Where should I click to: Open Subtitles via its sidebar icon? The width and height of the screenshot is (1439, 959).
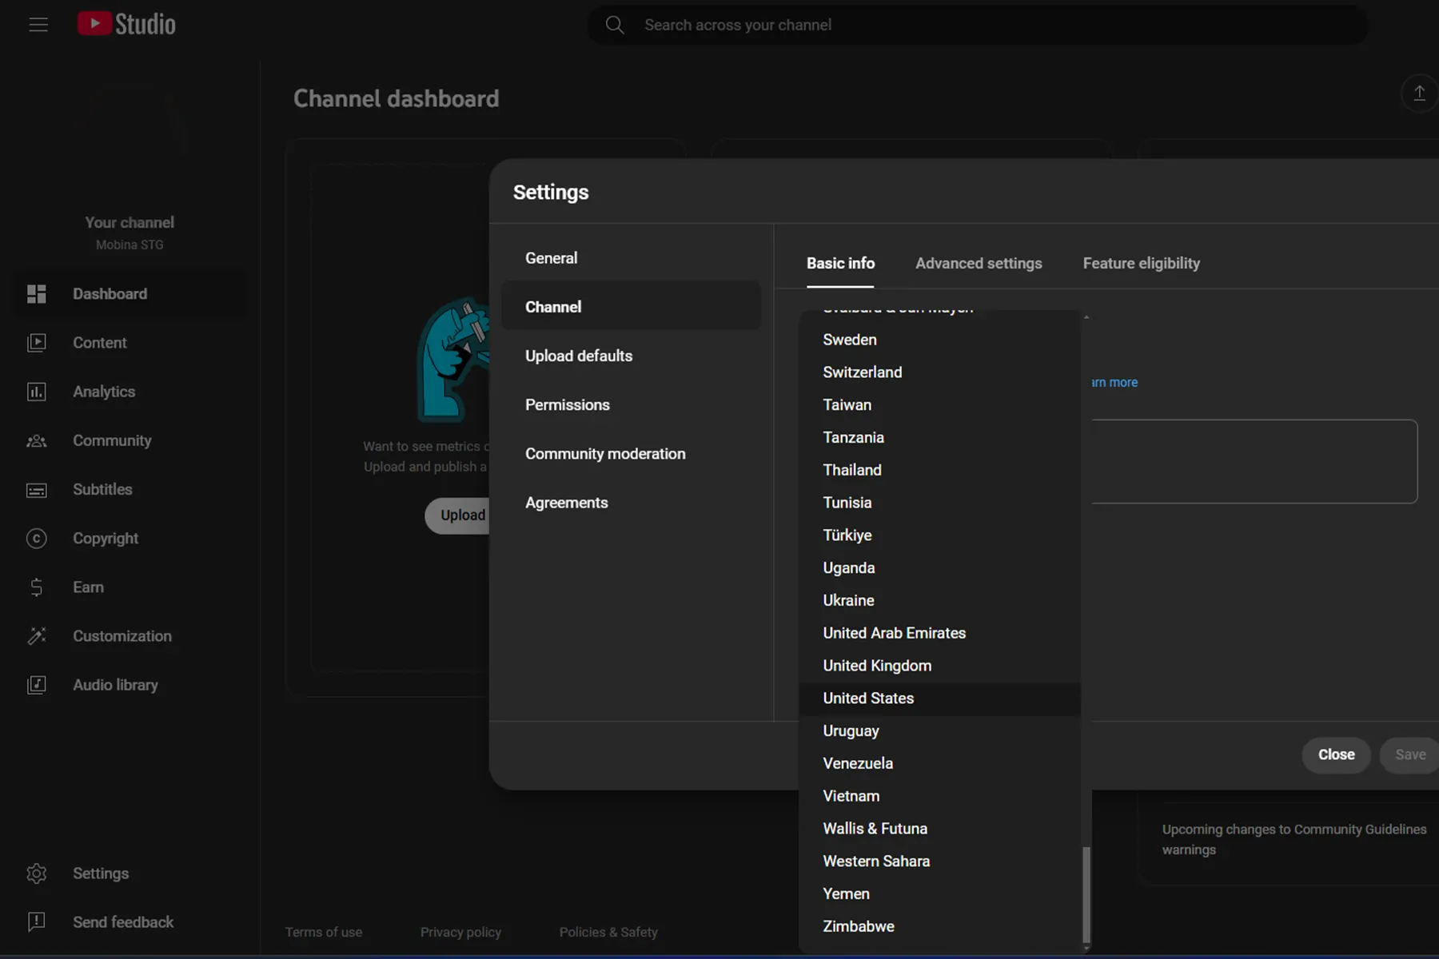(x=37, y=490)
